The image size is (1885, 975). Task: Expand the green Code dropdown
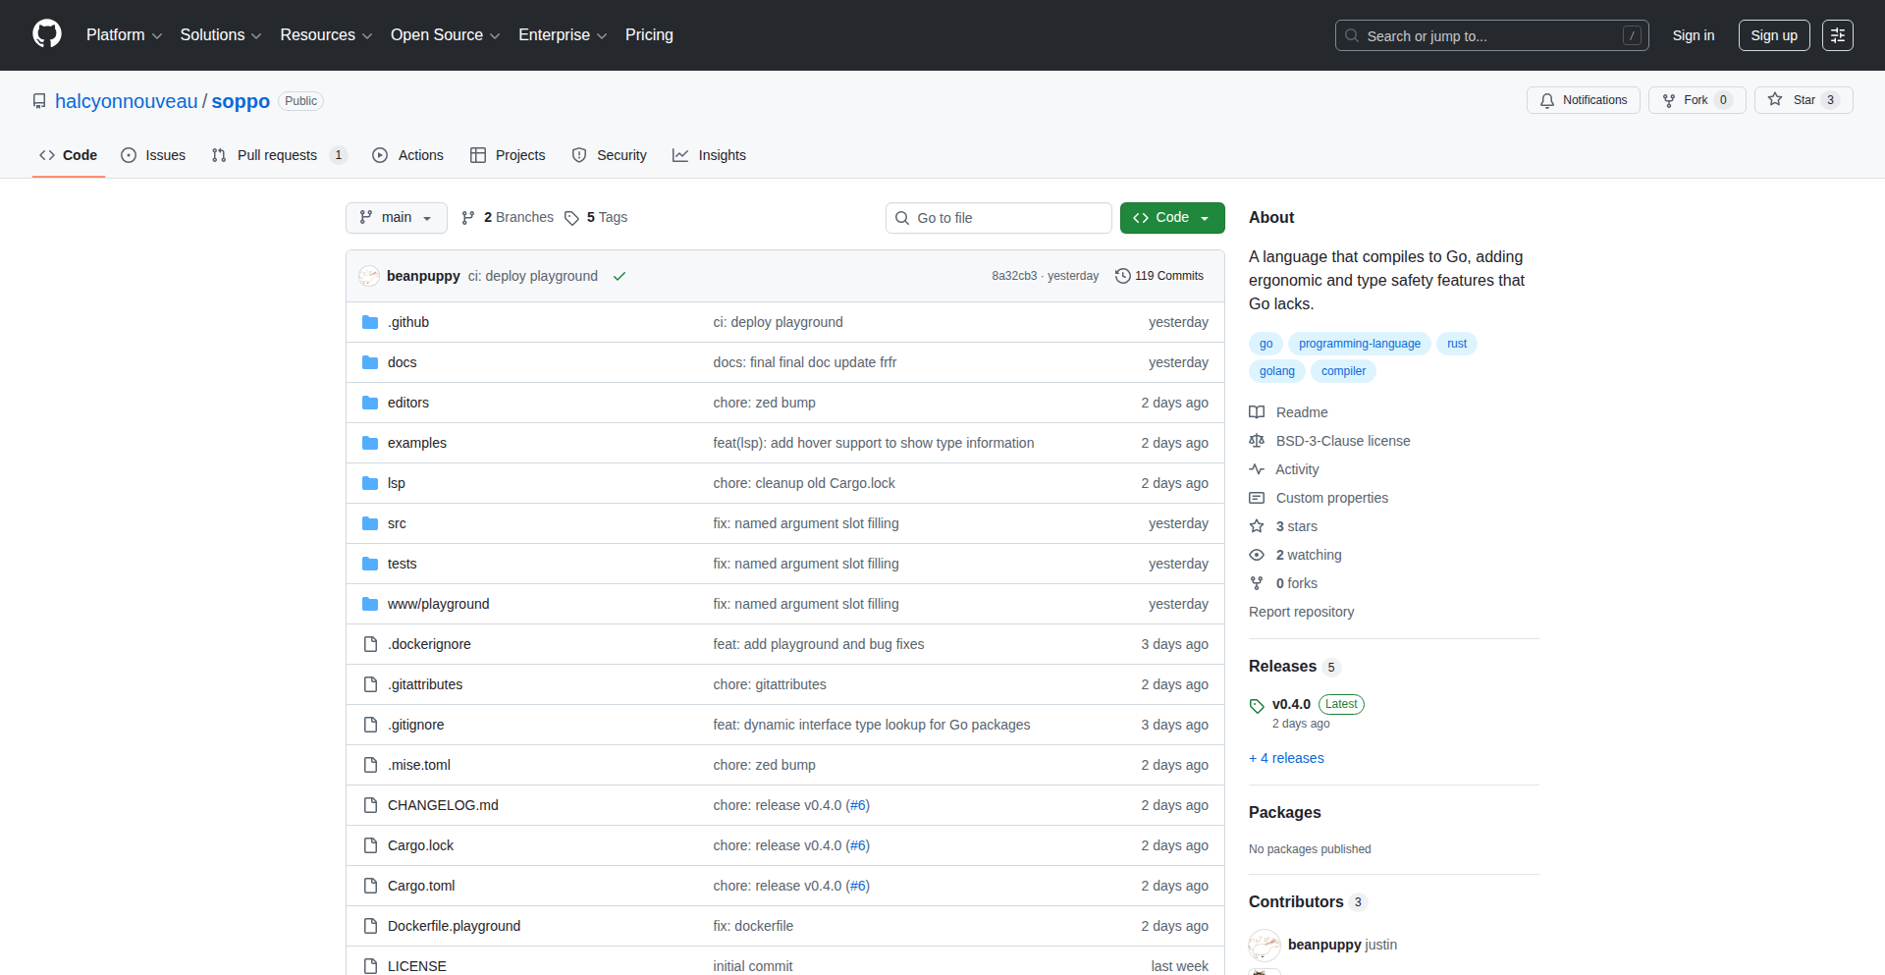1205,217
